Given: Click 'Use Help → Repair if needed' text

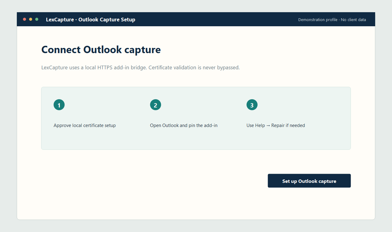Looking at the screenshot, I should pos(276,125).
